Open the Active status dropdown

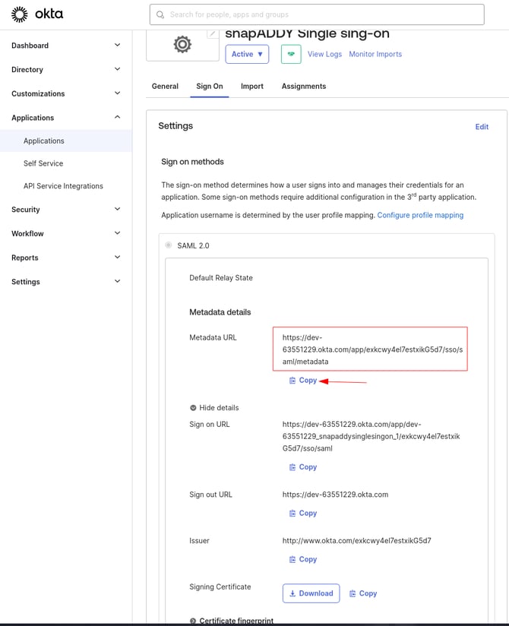[x=247, y=54]
